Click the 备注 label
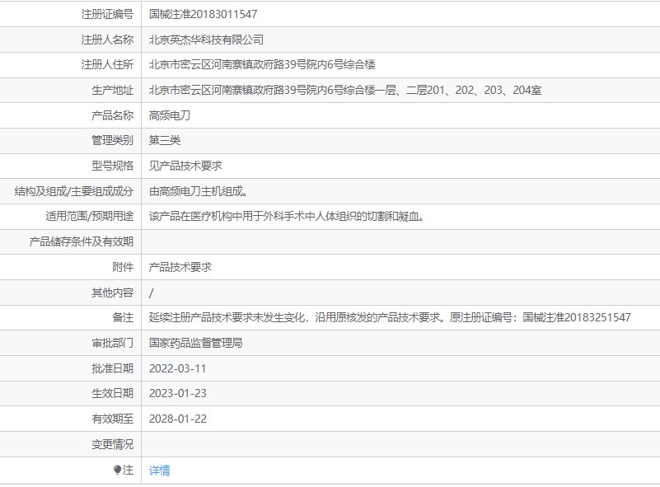The height and width of the screenshot is (487, 660). (123, 317)
